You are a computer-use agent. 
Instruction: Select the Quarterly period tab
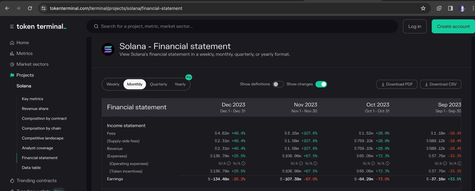(x=158, y=84)
